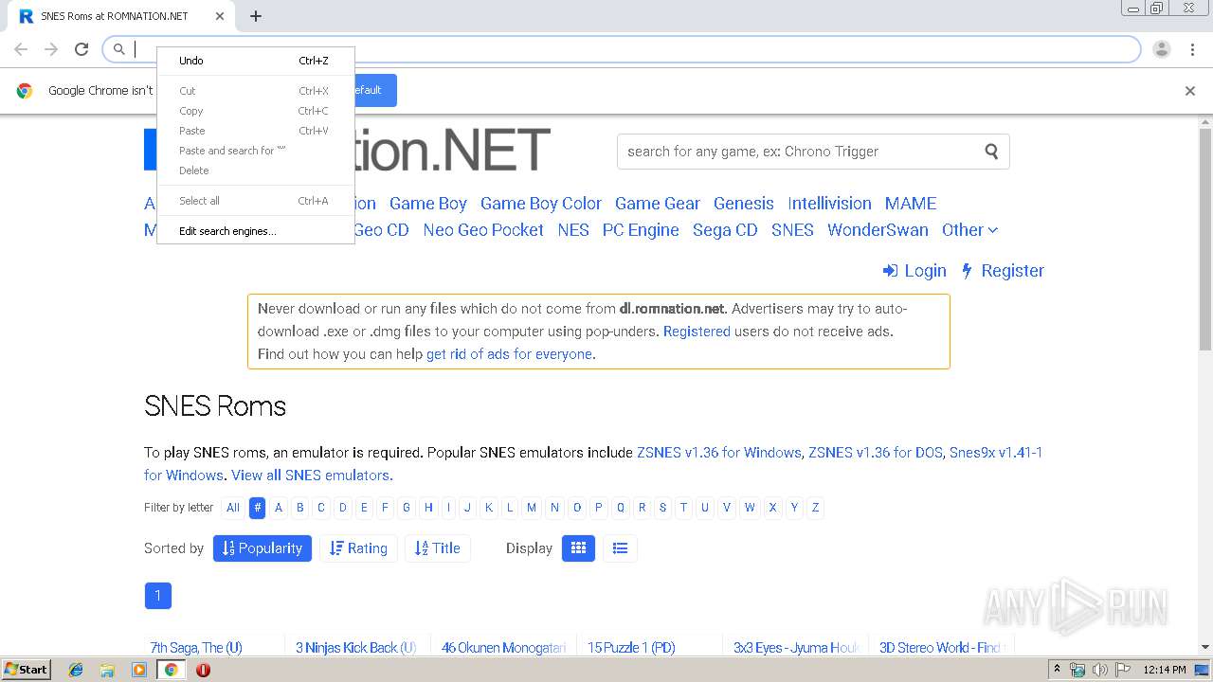Choose Paste in the context menu
Image resolution: width=1213 pixels, height=682 pixels.
click(x=255, y=131)
